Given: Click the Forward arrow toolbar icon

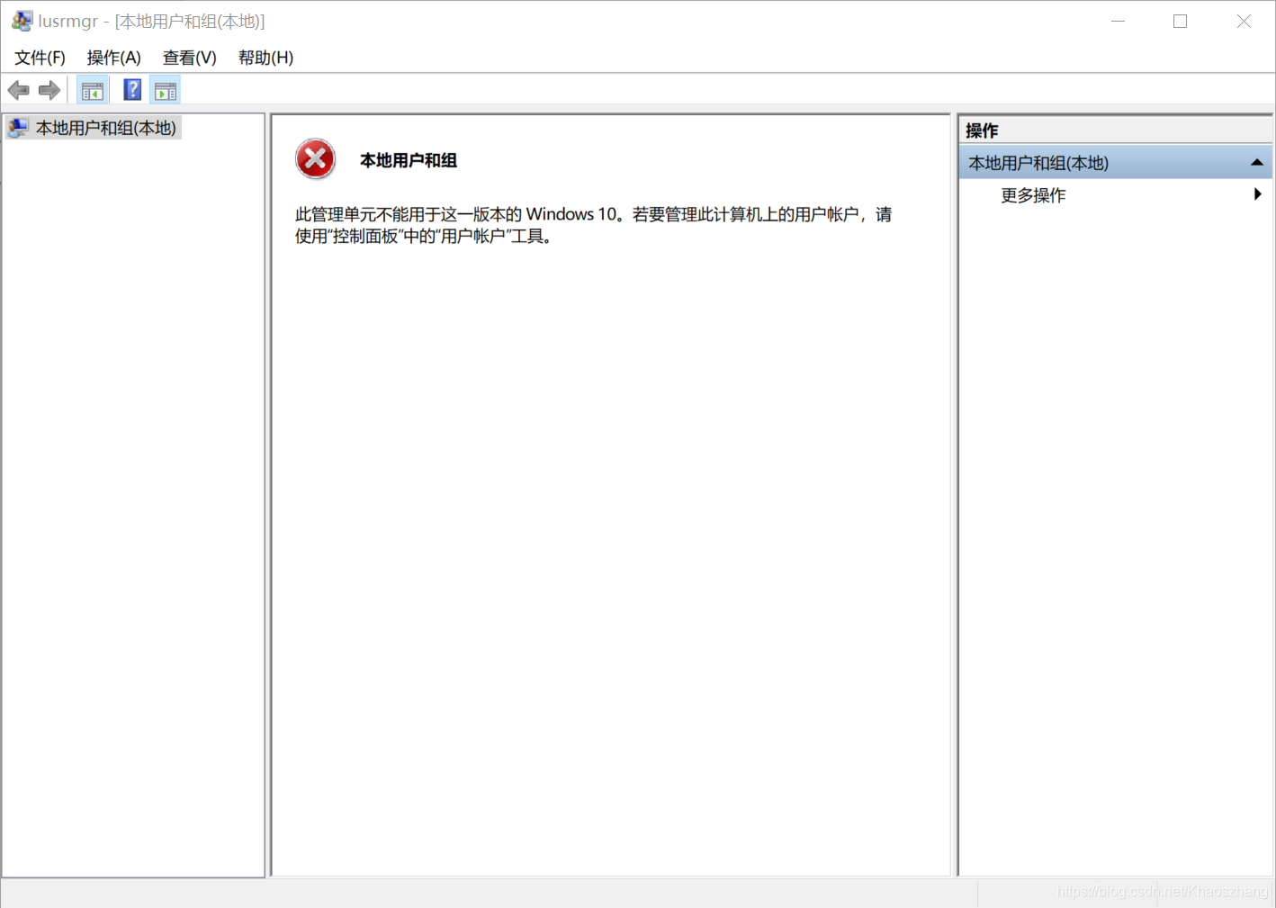Looking at the screenshot, I should click(x=49, y=90).
